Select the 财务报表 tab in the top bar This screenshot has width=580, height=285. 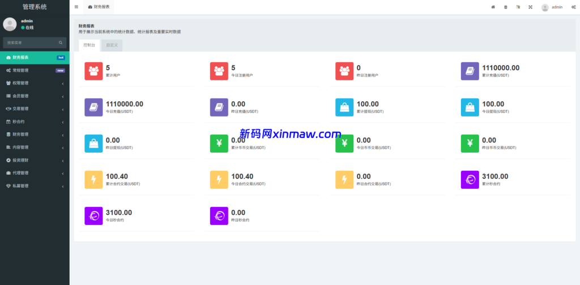[x=99, y=7]
